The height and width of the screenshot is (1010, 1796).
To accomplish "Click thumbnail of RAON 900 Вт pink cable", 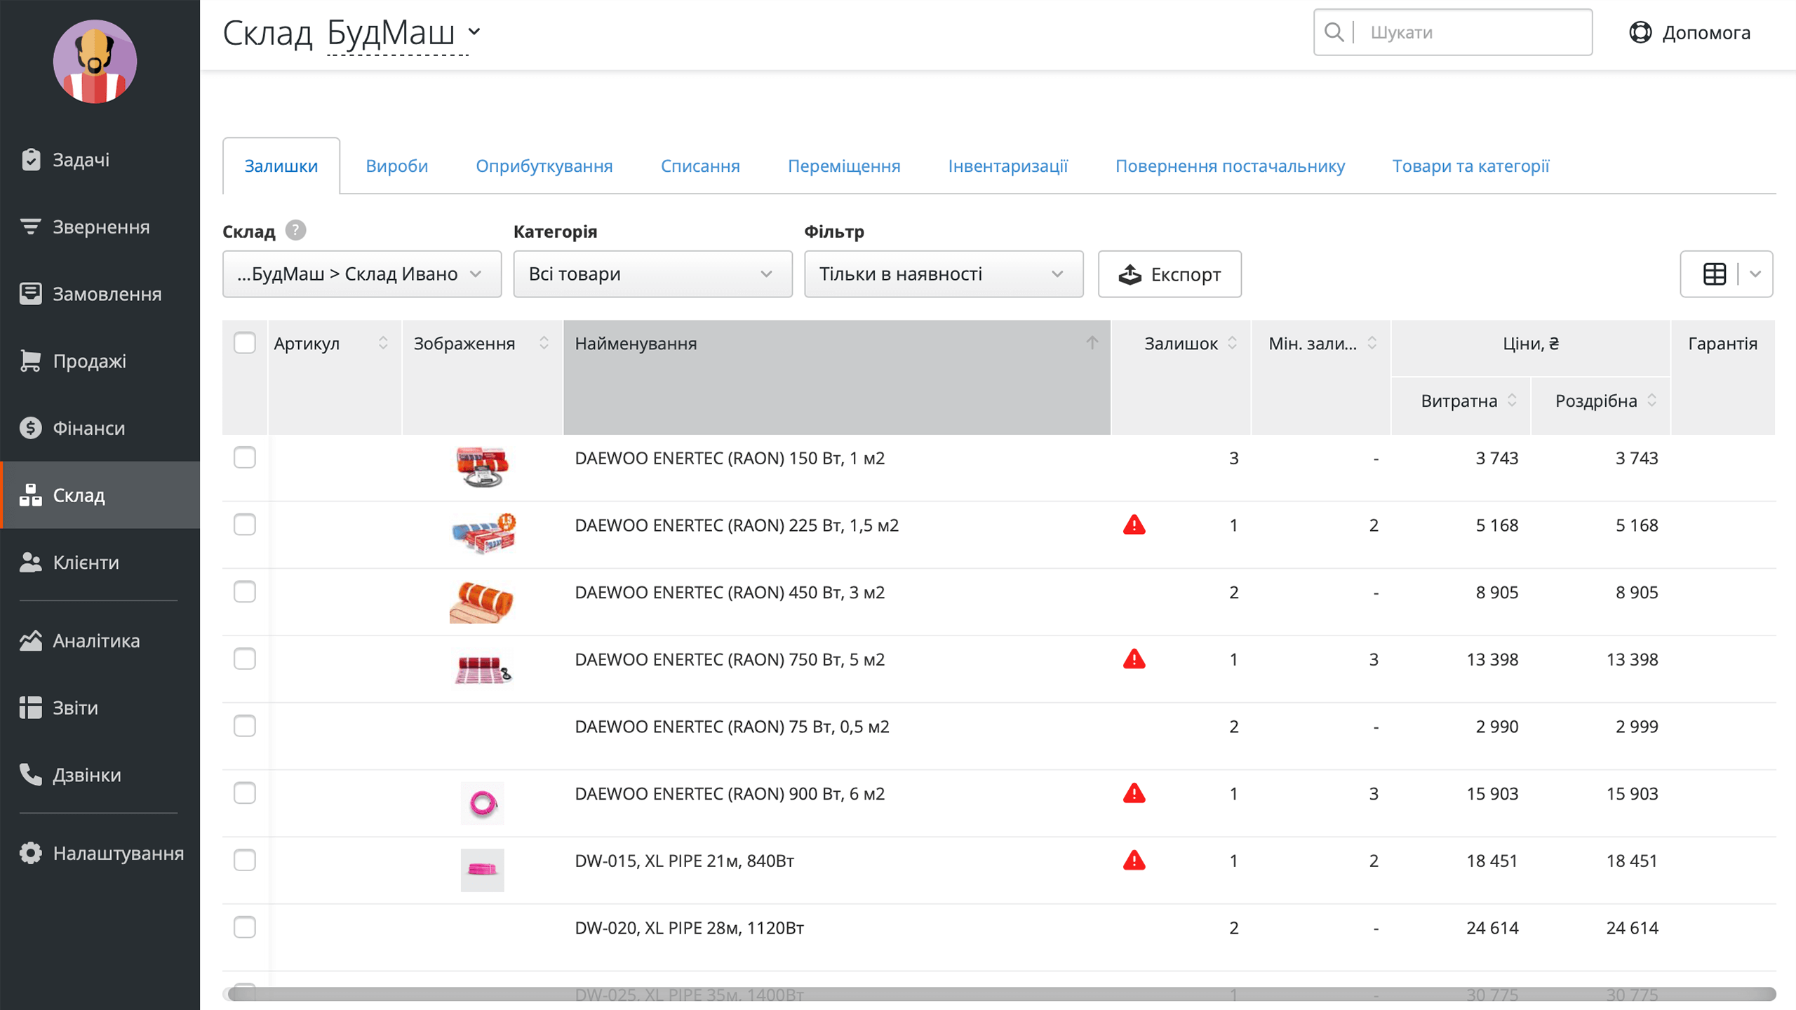I will 483,803.
